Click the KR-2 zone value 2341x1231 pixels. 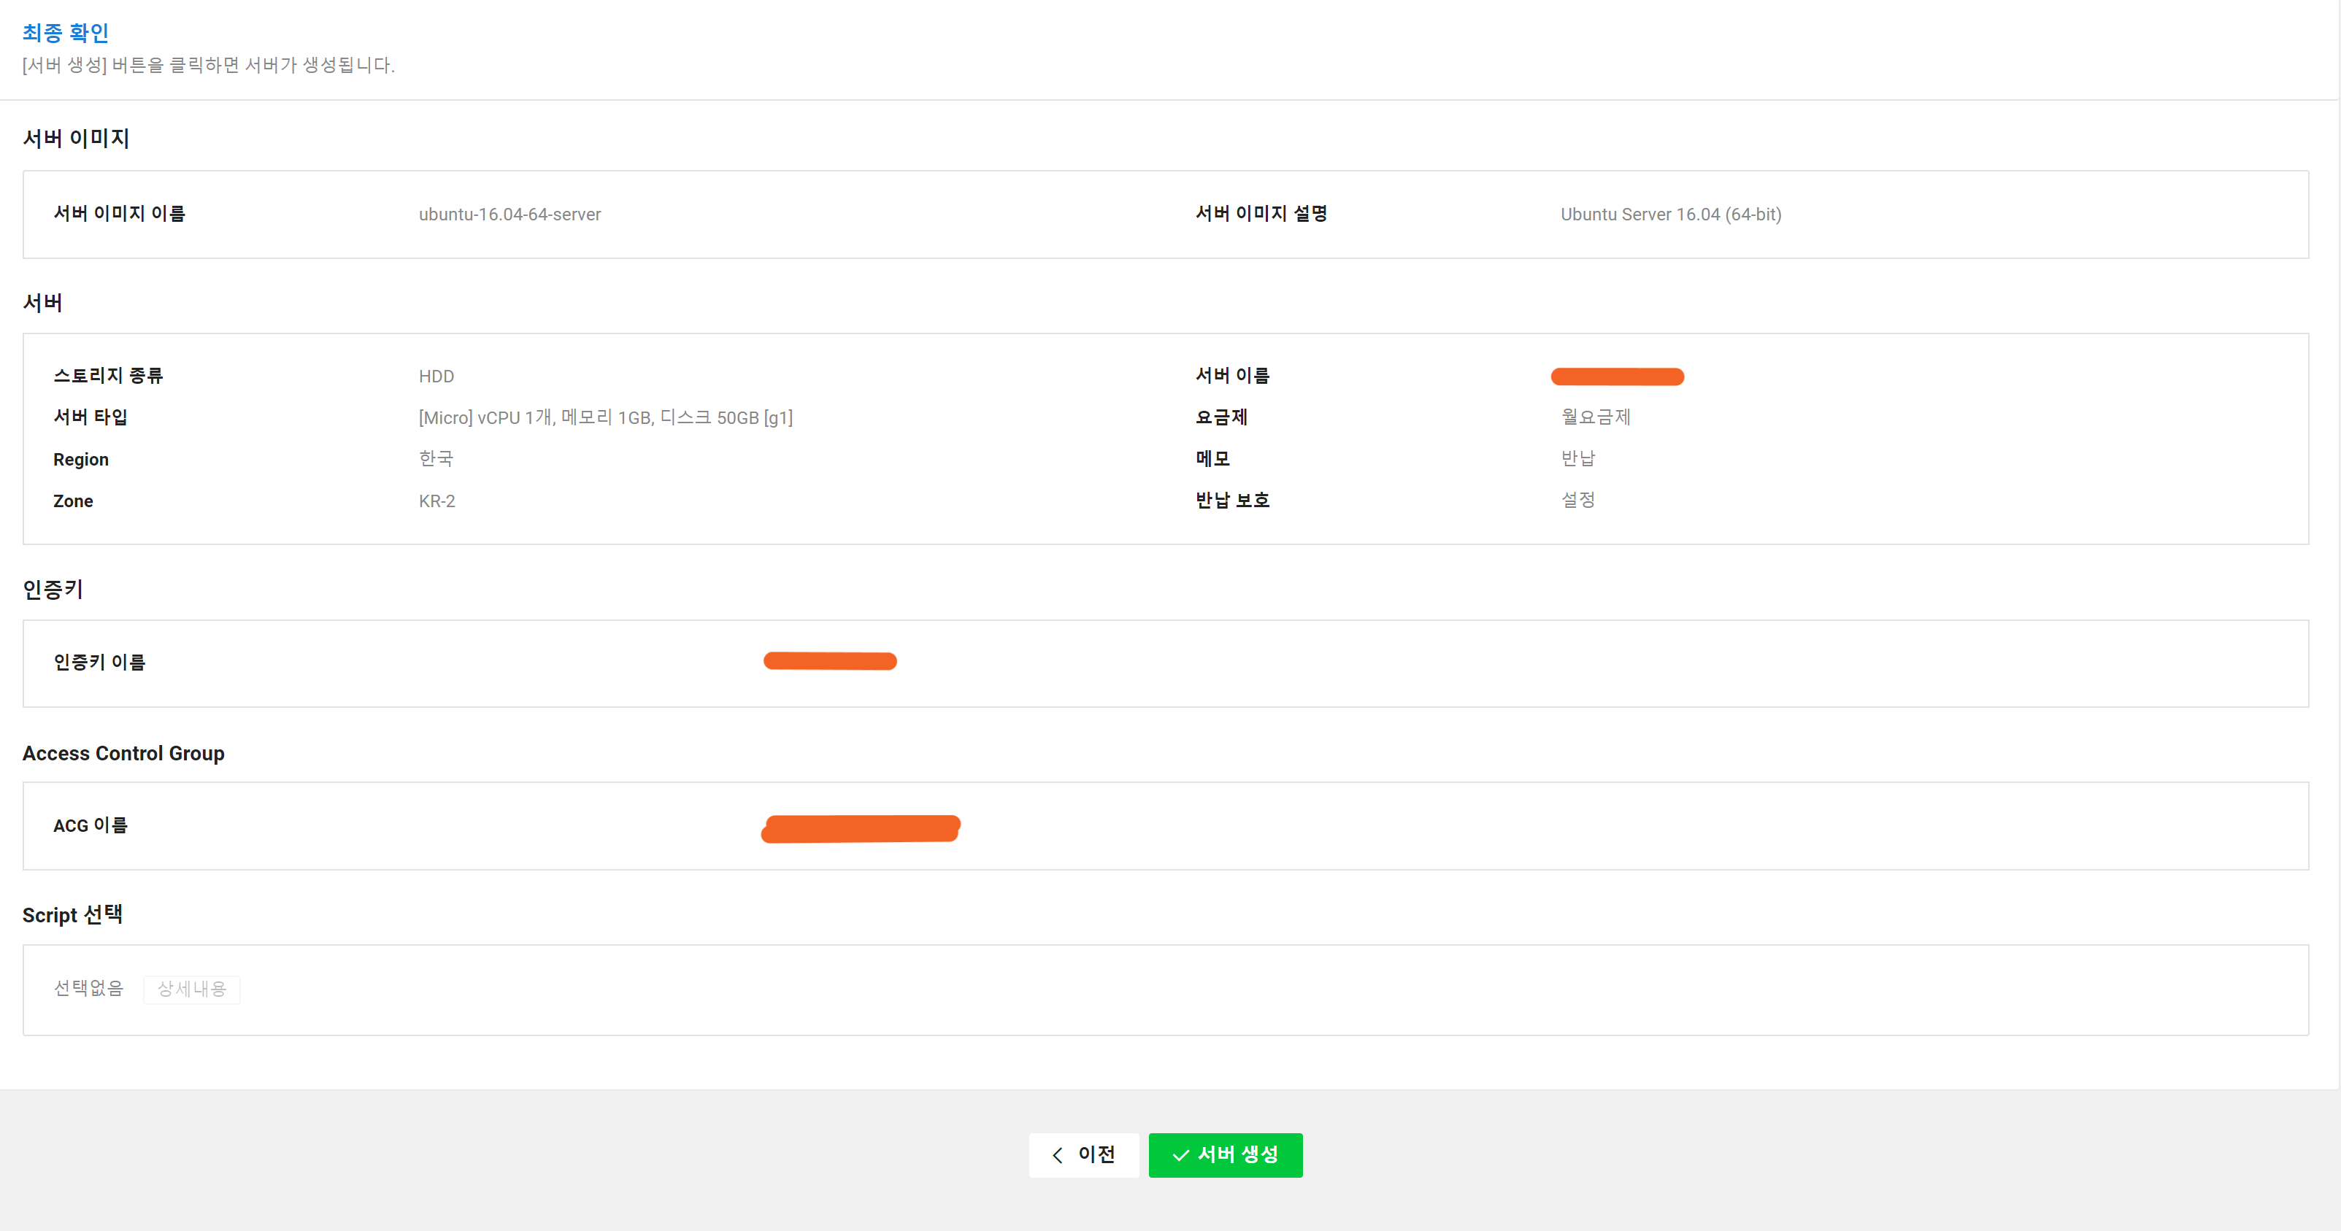[437, 501]
